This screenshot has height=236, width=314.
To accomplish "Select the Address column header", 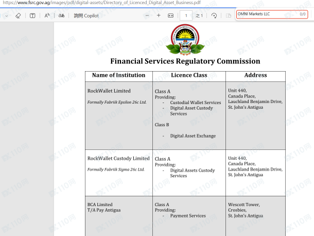I will click(x=255, y=75).
